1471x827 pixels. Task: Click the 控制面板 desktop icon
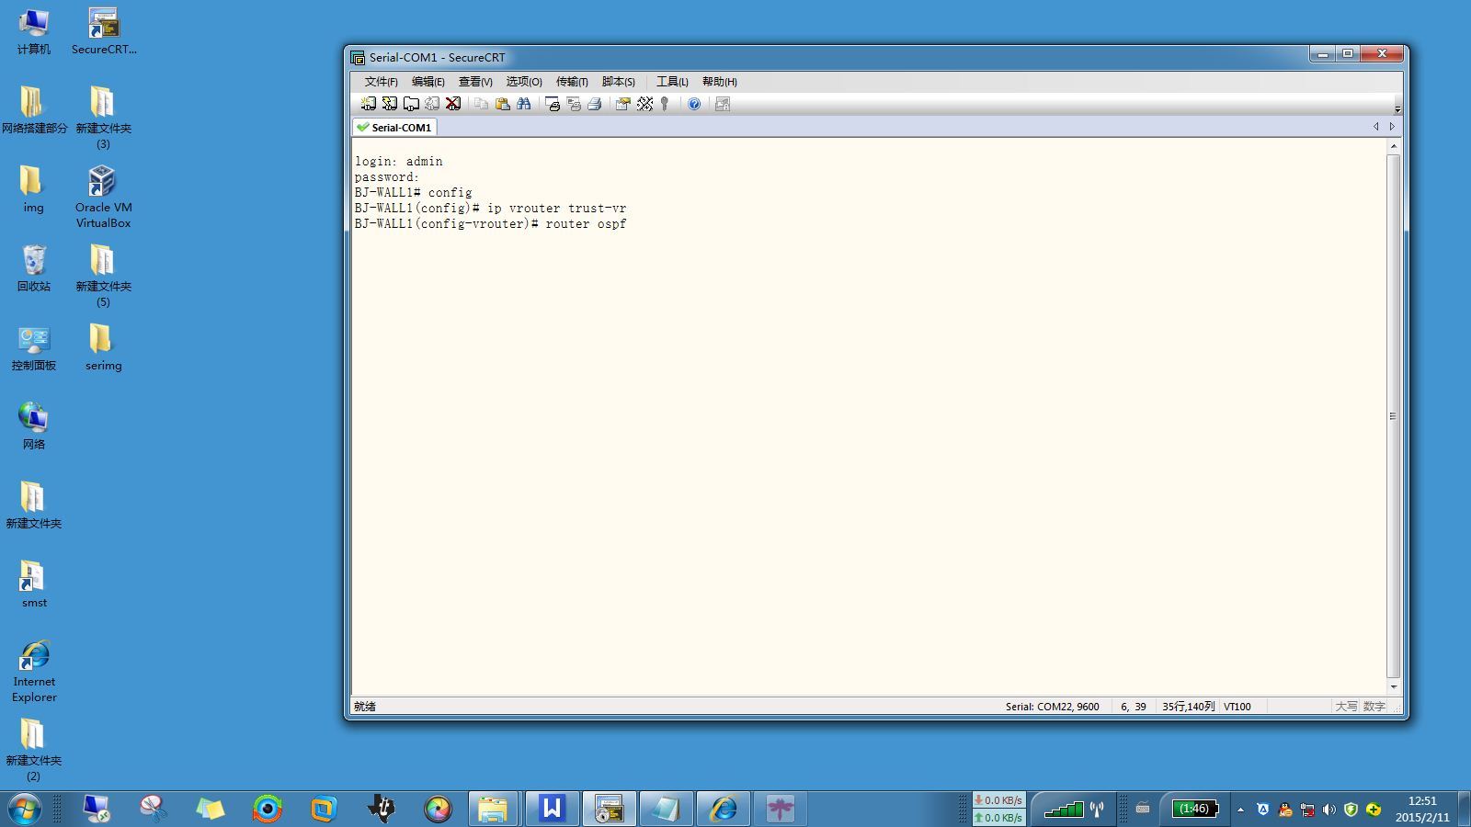coord(34,348)
